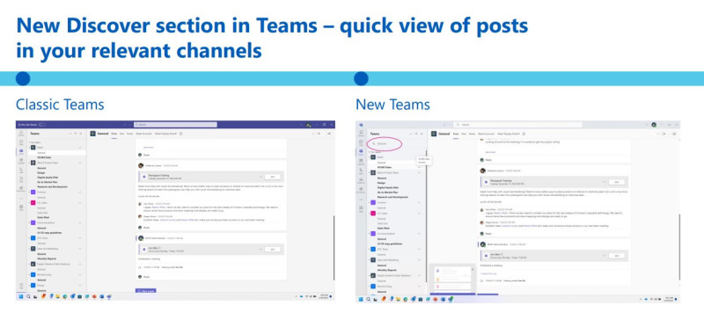The width and height of the screenshot is (704, 320).
Task: Switch to Files tab in New Teams
Action: coord(464,134)
